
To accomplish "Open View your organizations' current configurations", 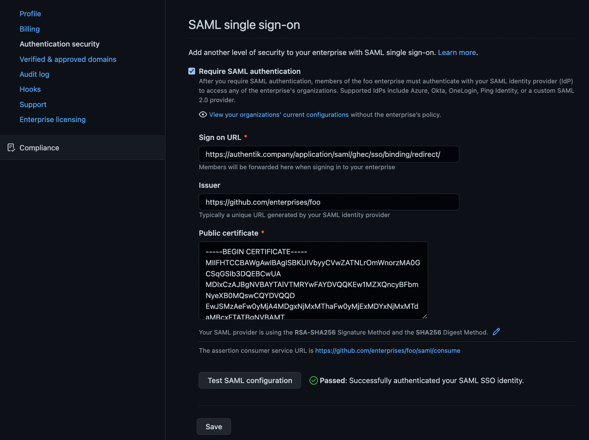I will click(x=279, y=115).
